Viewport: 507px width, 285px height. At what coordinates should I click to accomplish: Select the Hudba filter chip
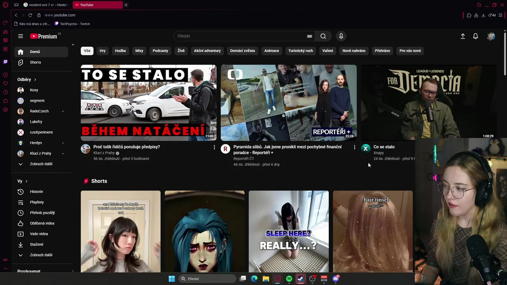click(x=120, y=51)
